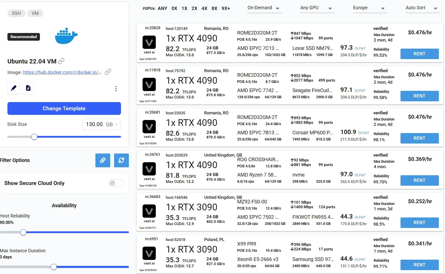Click the disk size value field 130.00
445x274 pixels.
(x=94, y=124)
